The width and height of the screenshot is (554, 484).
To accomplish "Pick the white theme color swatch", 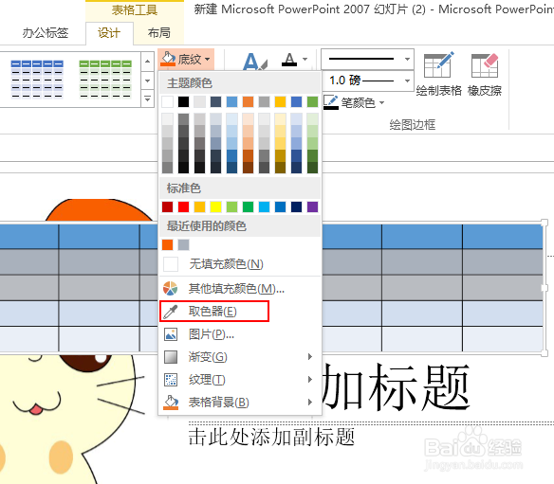I will [168, 102].
